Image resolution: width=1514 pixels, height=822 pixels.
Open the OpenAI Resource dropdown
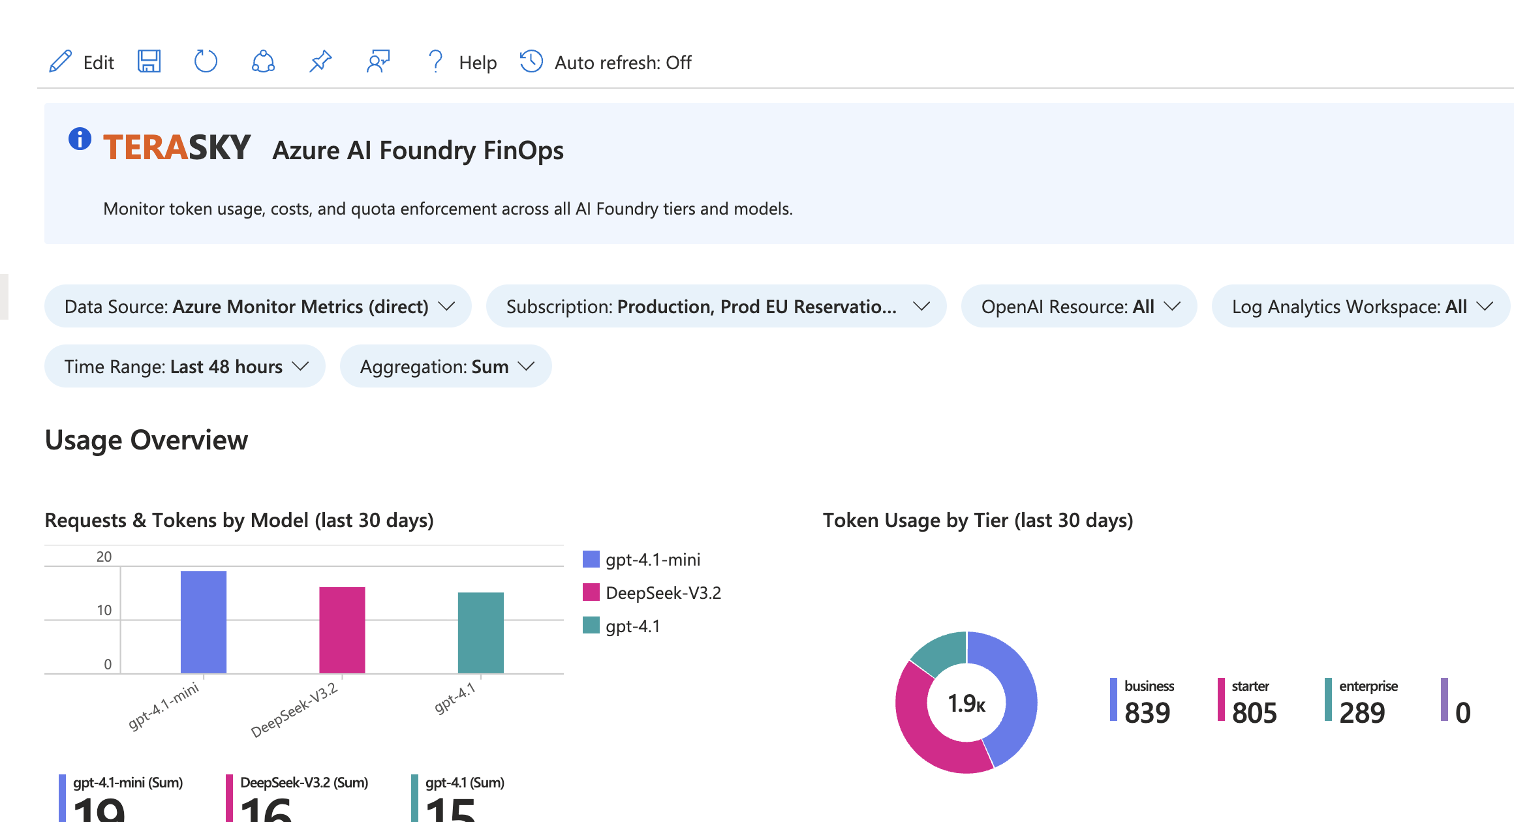(1079, 306)
